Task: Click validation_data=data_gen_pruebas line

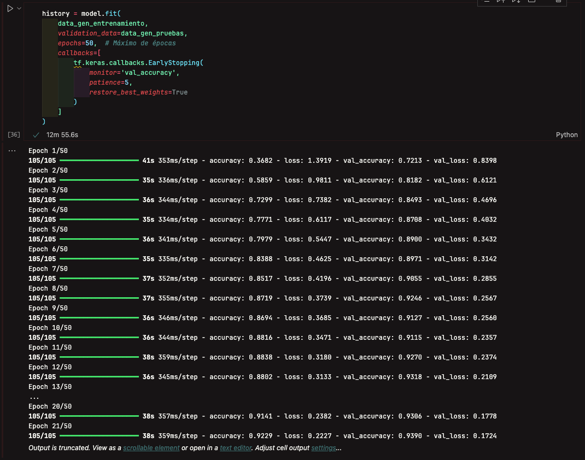Action: coord(122,33)
